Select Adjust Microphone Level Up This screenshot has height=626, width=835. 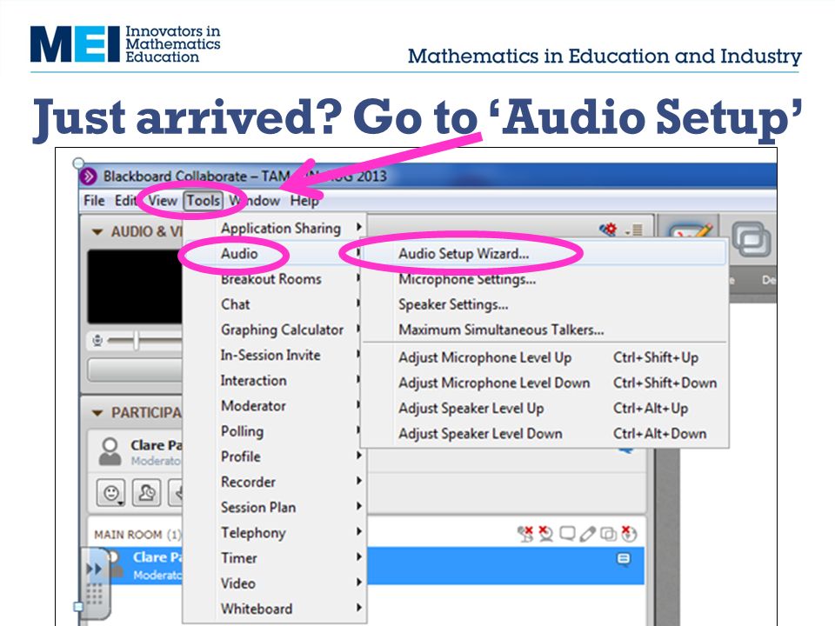[544, 357]
